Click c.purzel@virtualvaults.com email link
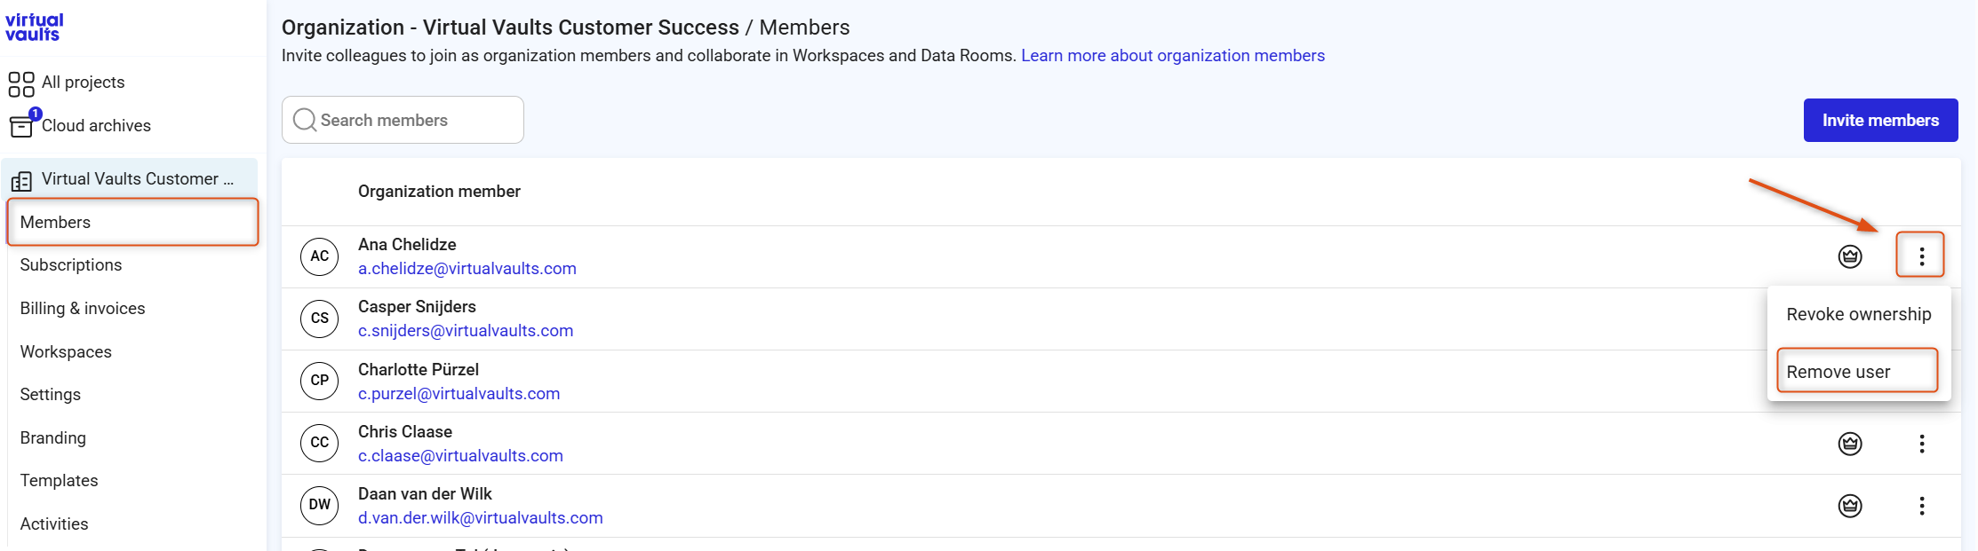Screen dimensions: 1978x551 click(459, 393)
